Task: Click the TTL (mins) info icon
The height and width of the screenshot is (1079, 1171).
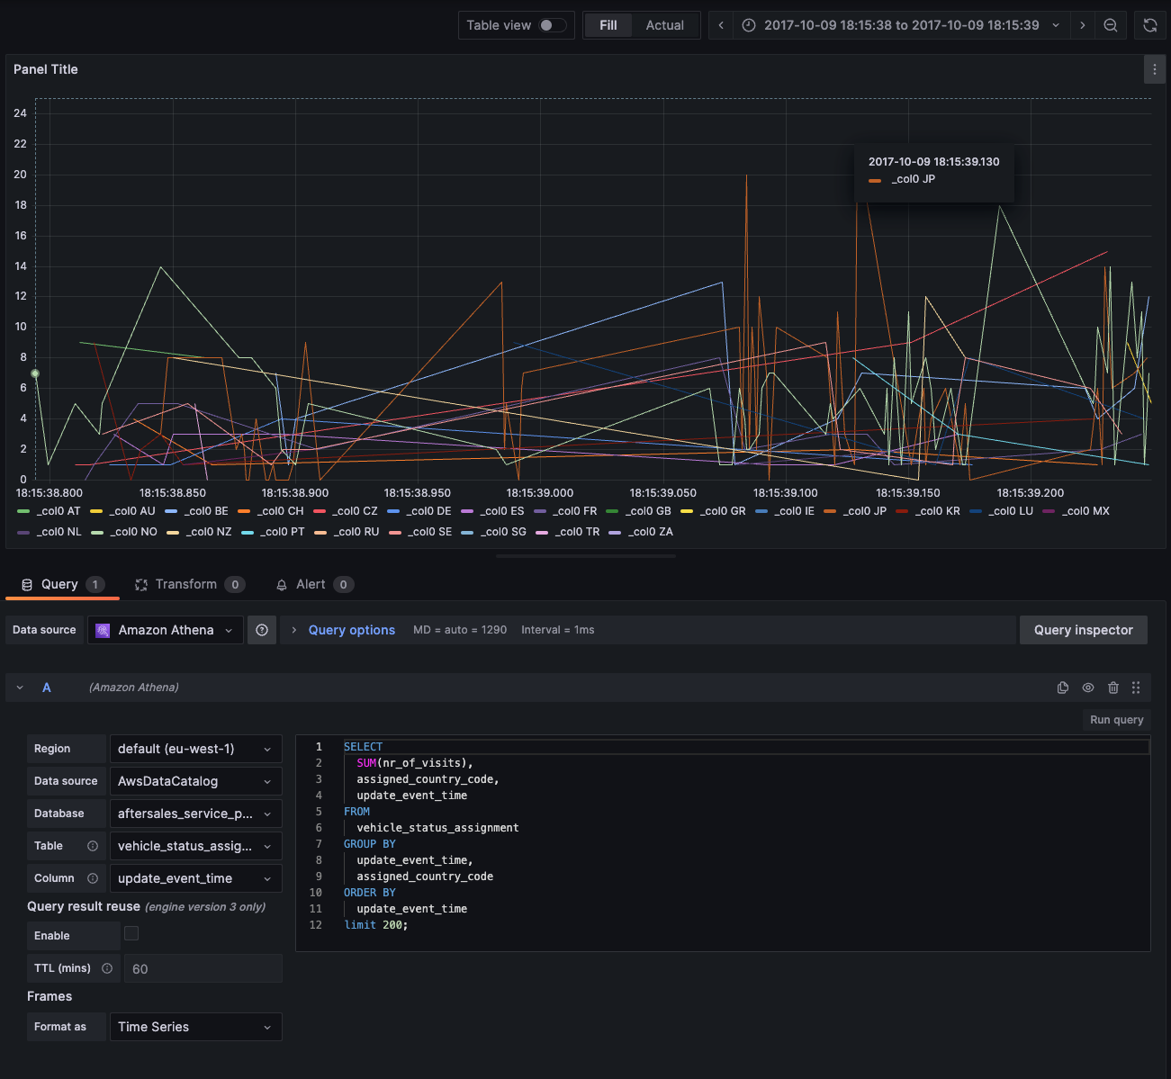Action: [107, 968]
